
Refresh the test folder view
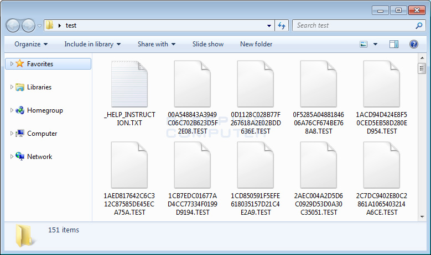[x=282, y=25]
